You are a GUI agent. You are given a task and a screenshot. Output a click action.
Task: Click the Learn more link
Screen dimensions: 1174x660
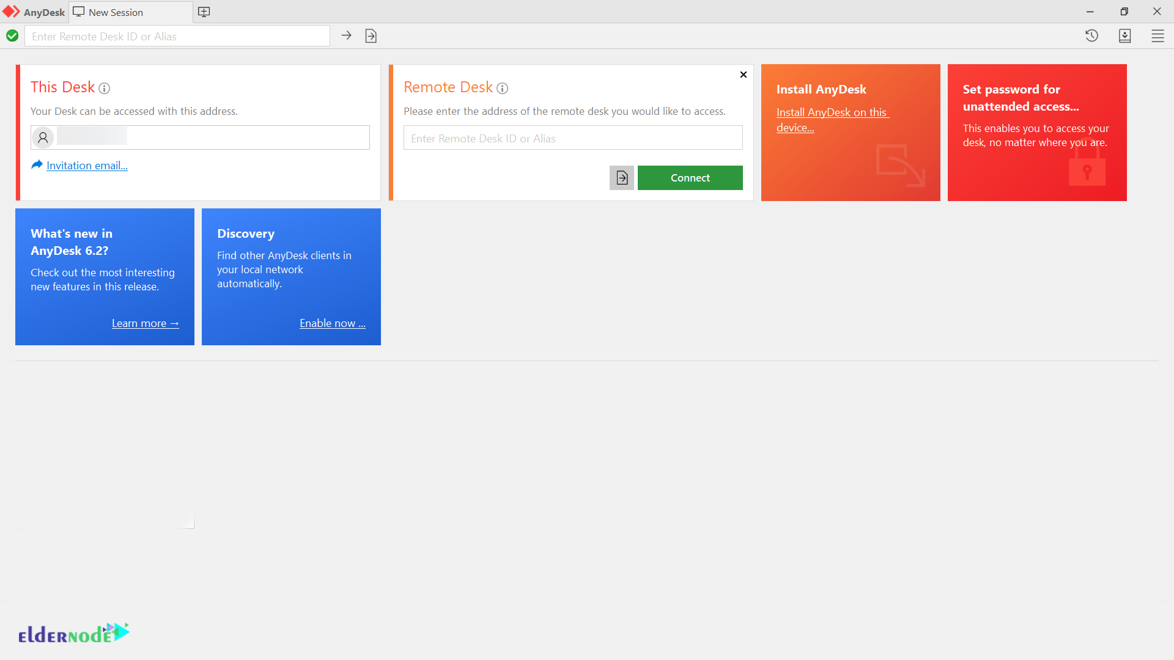pos(145,323)
